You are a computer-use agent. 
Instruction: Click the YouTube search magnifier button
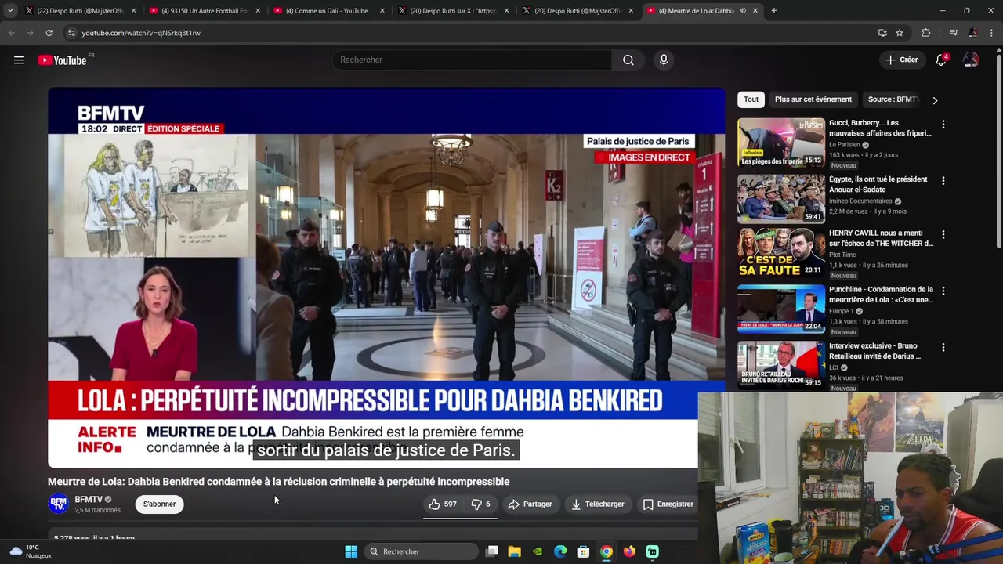pyautogui.click(x=628, y=60)
